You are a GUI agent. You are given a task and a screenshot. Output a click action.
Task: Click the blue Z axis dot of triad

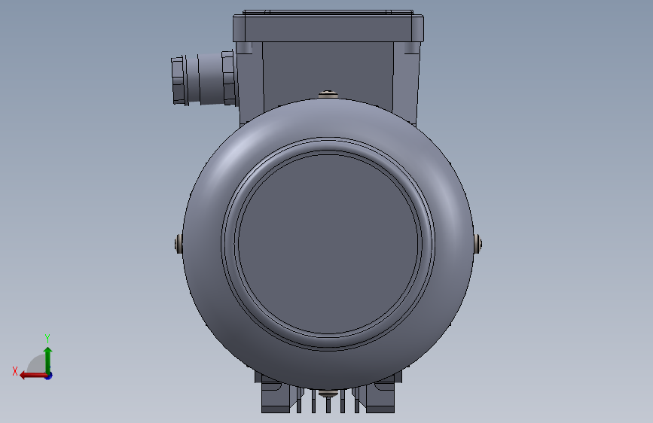coord(49,376)
